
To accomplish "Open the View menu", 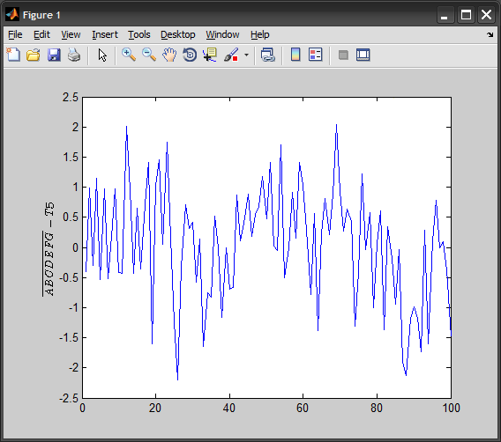I will [71, 34].
